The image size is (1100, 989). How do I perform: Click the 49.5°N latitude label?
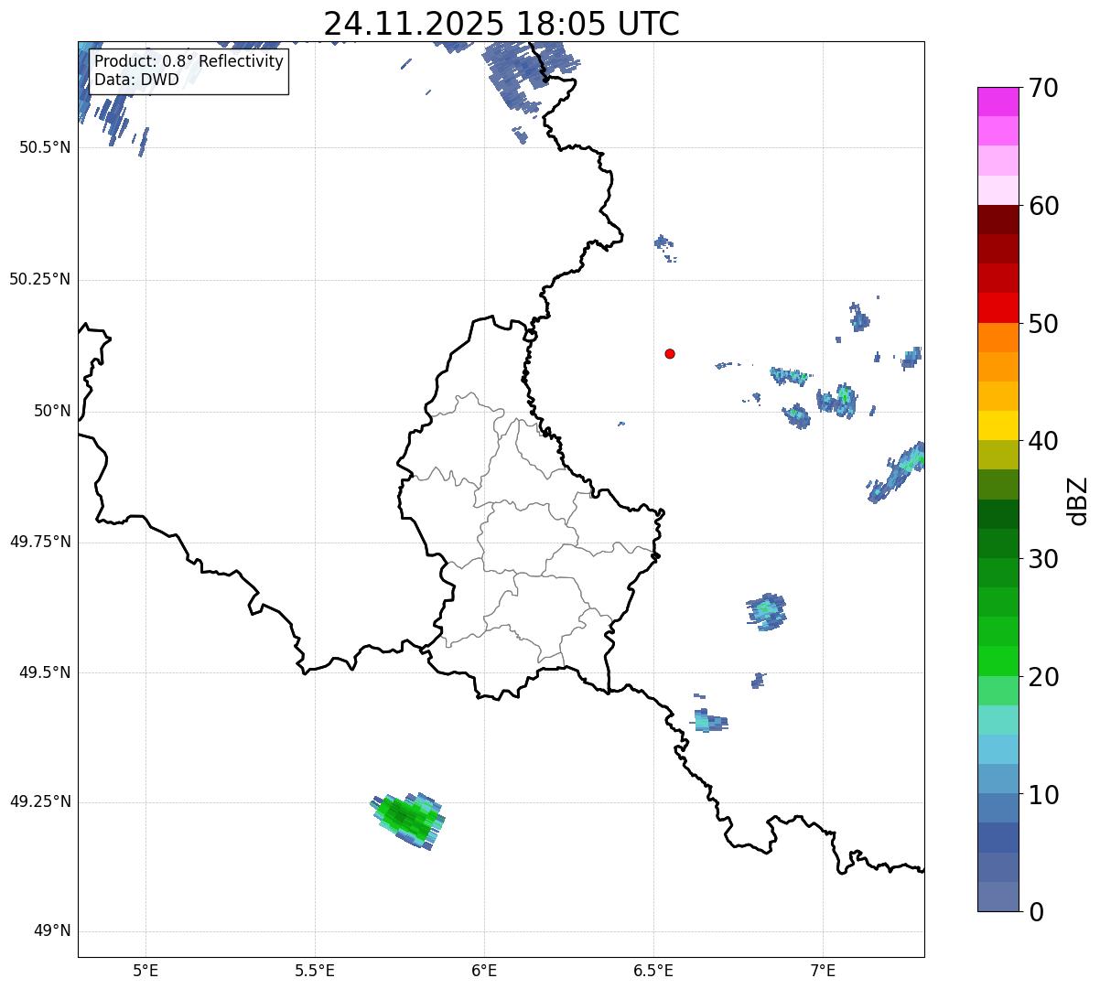[45, 672]
